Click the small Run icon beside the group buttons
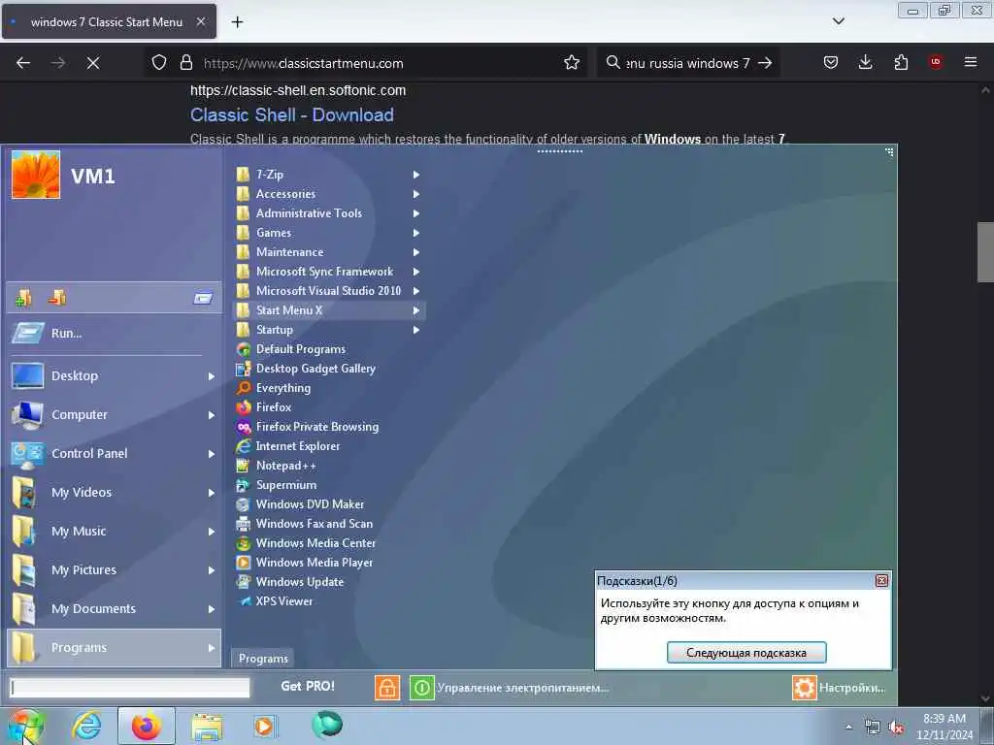Image resolution: width=994 pixels, height=745 pixels. tap(203, 298)
